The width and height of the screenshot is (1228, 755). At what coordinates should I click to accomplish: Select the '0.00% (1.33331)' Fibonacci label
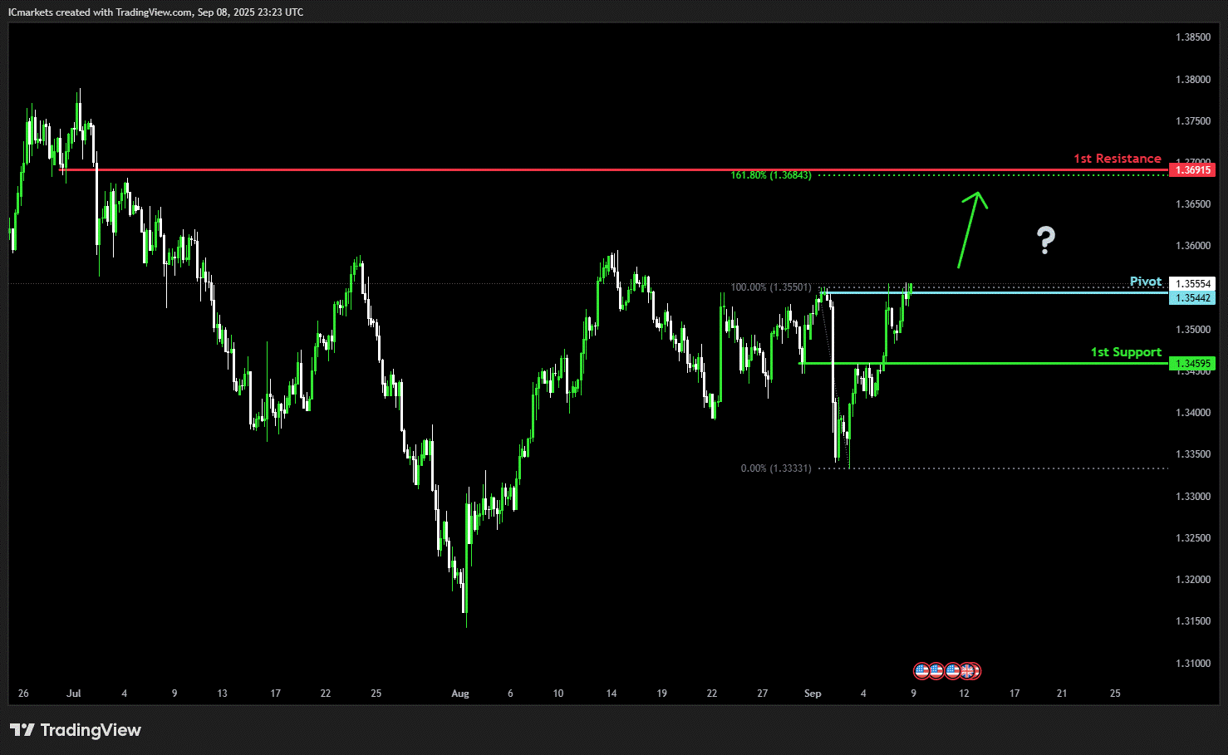tap(775, 468)
